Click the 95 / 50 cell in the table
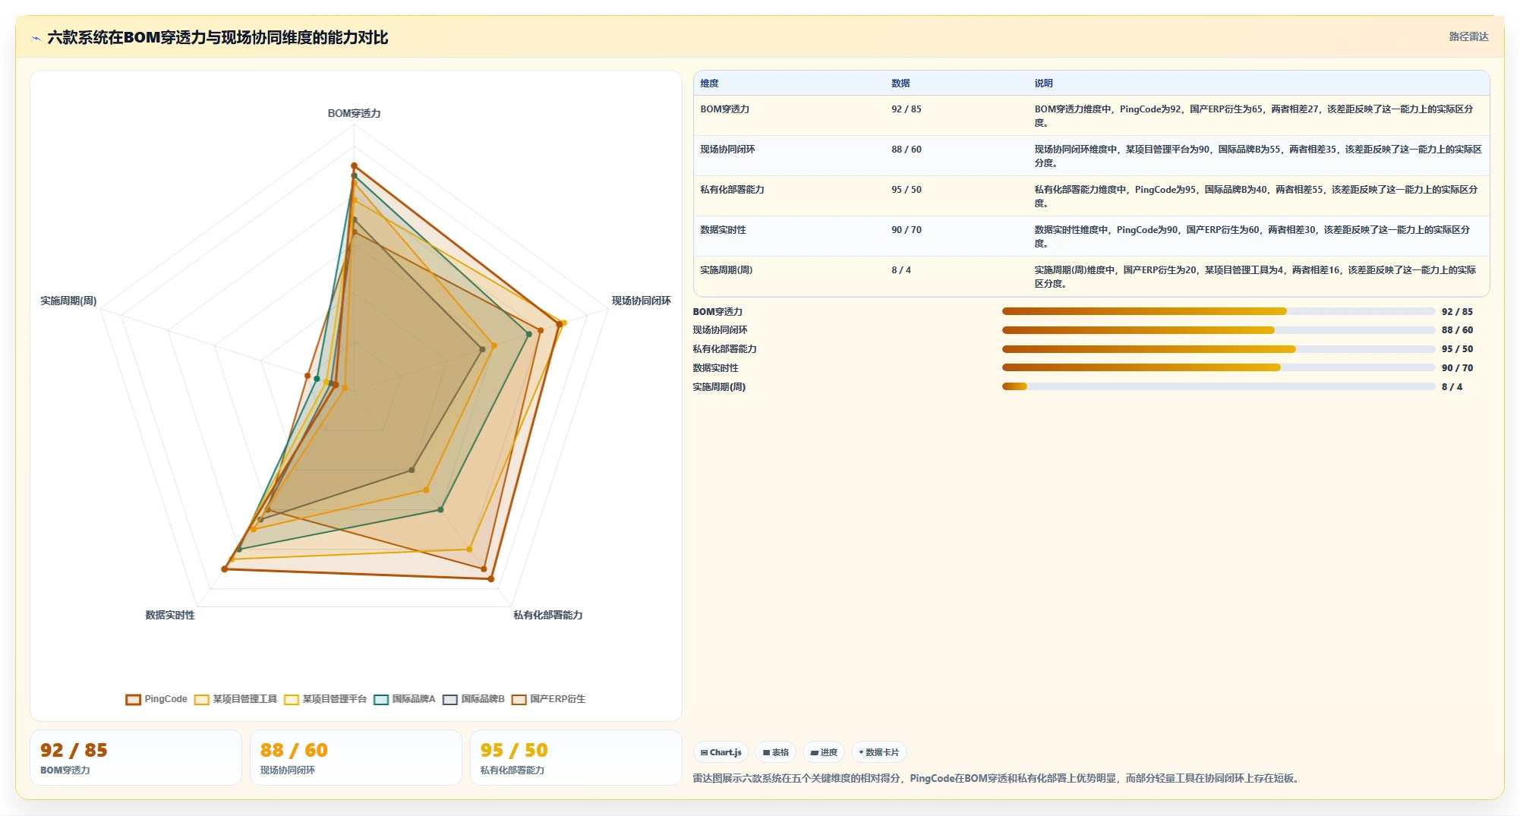The image size is (1520, 816). click(x=906, y=190)
